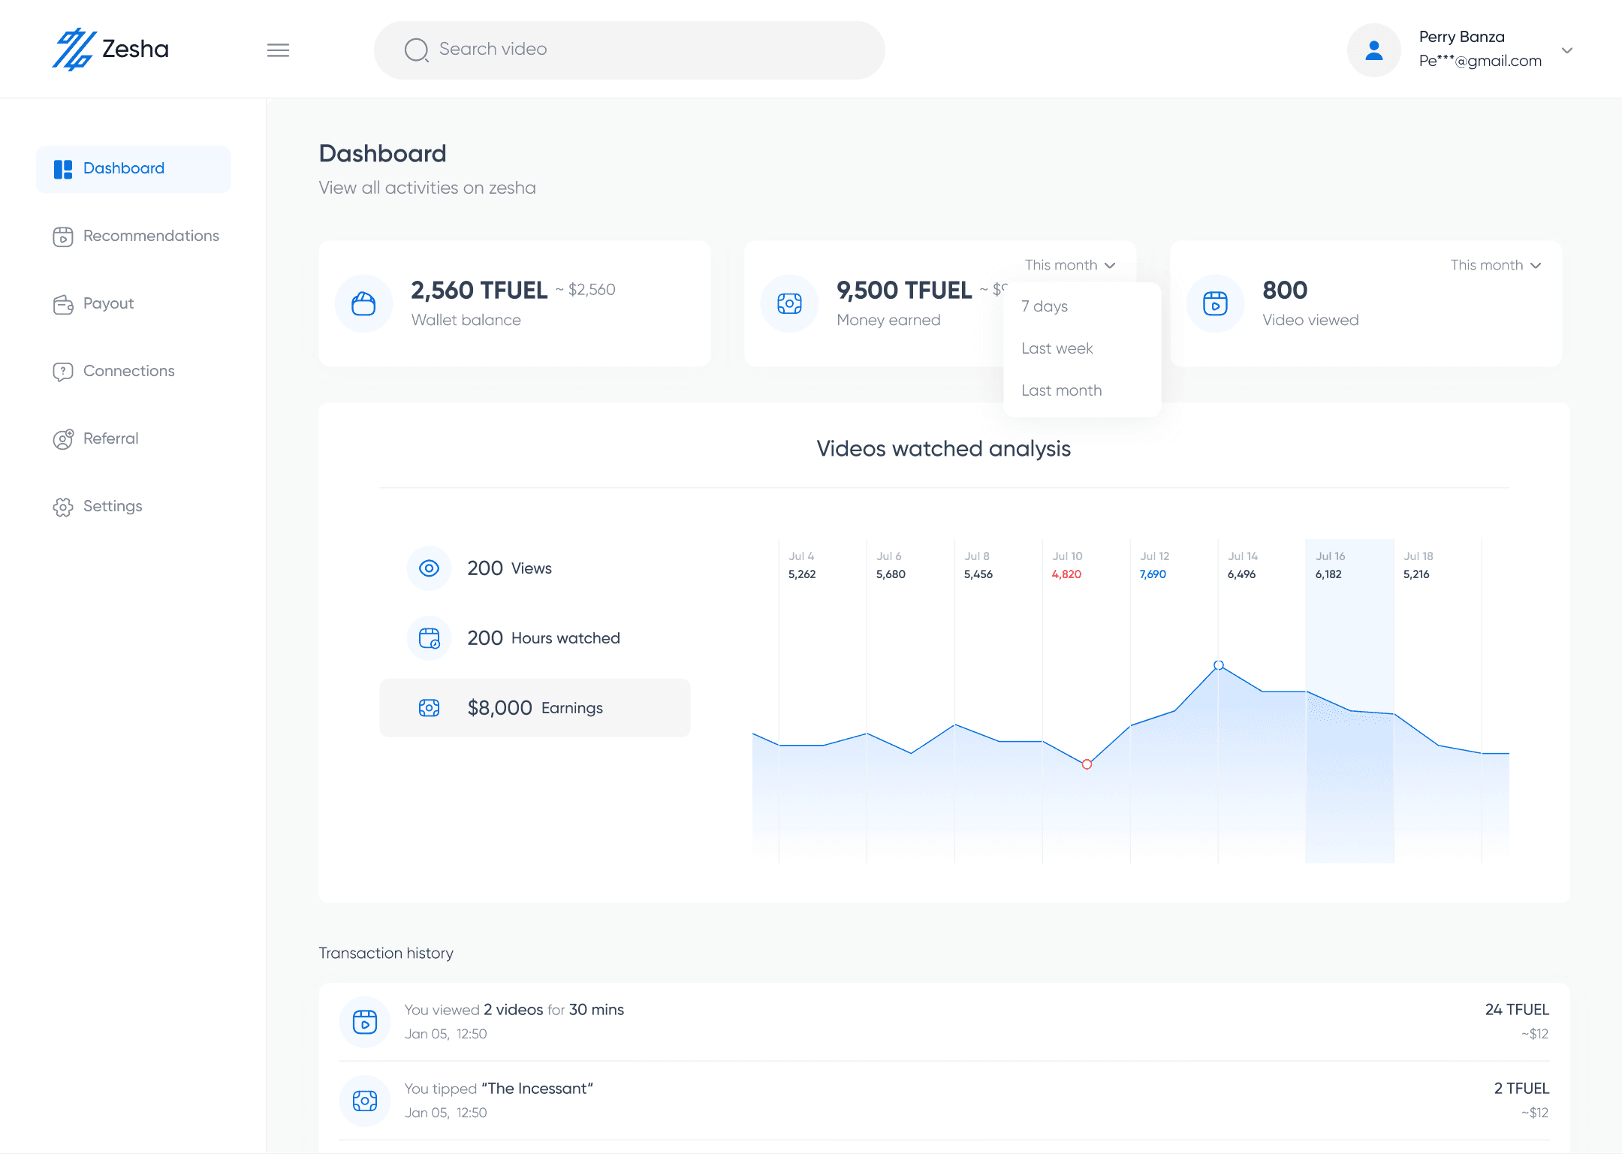Click the viewed videos transaction icon
1622x1154 pixels.
pos(365,1022)
